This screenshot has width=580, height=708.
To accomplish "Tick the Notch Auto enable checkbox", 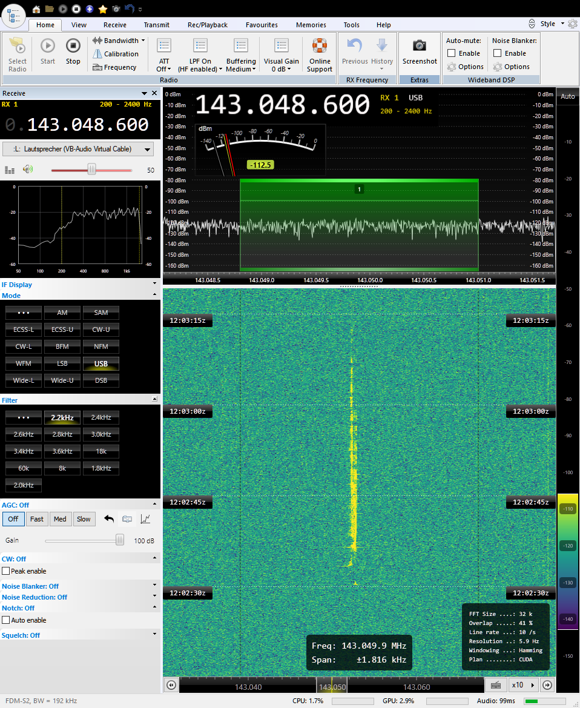I will pos(6,620).
